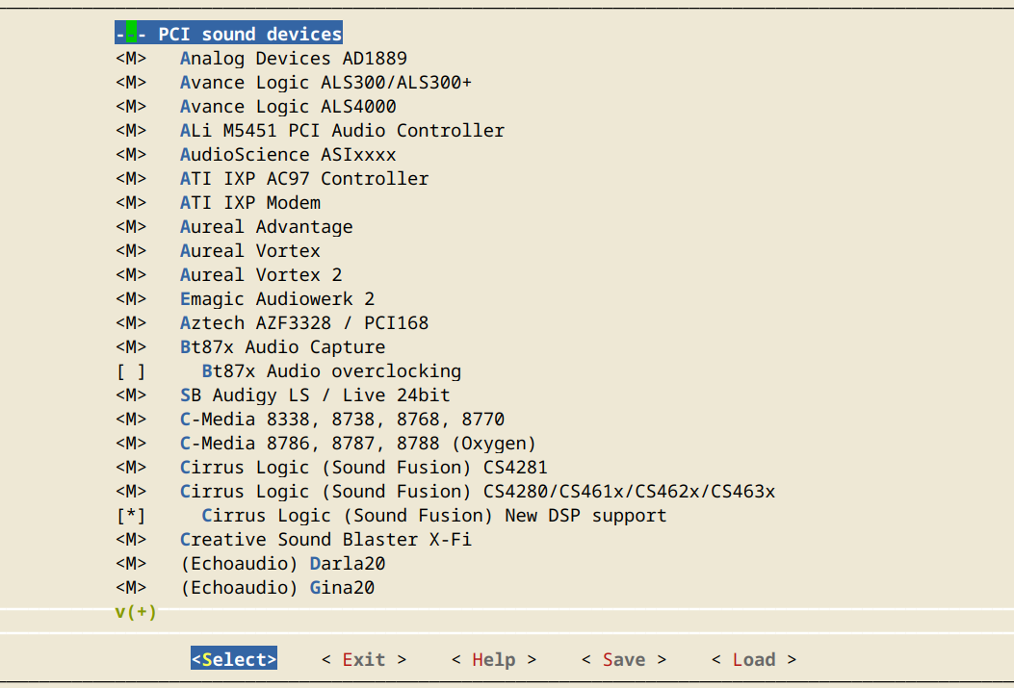Screen dimensions: 1014x688
Task: Choose Aureal Vortex 2 entry
Action: [261, 275]
